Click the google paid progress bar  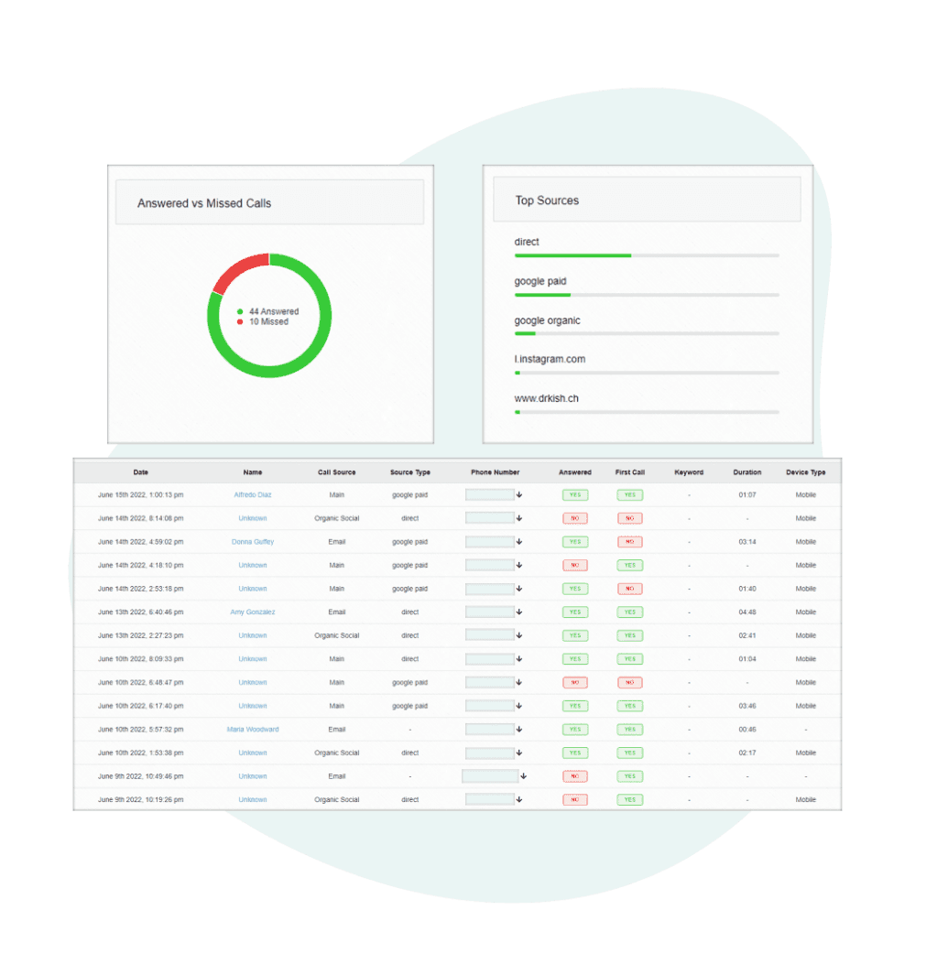[646, 295]
